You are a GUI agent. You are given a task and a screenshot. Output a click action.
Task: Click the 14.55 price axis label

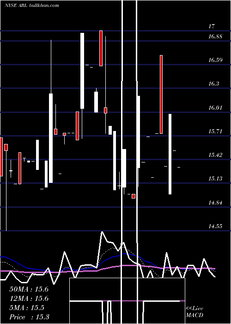click(215, 226)
